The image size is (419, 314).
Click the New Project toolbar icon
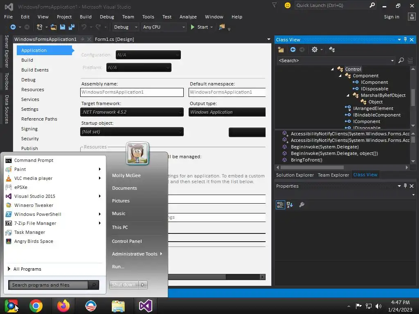point(40,27)
